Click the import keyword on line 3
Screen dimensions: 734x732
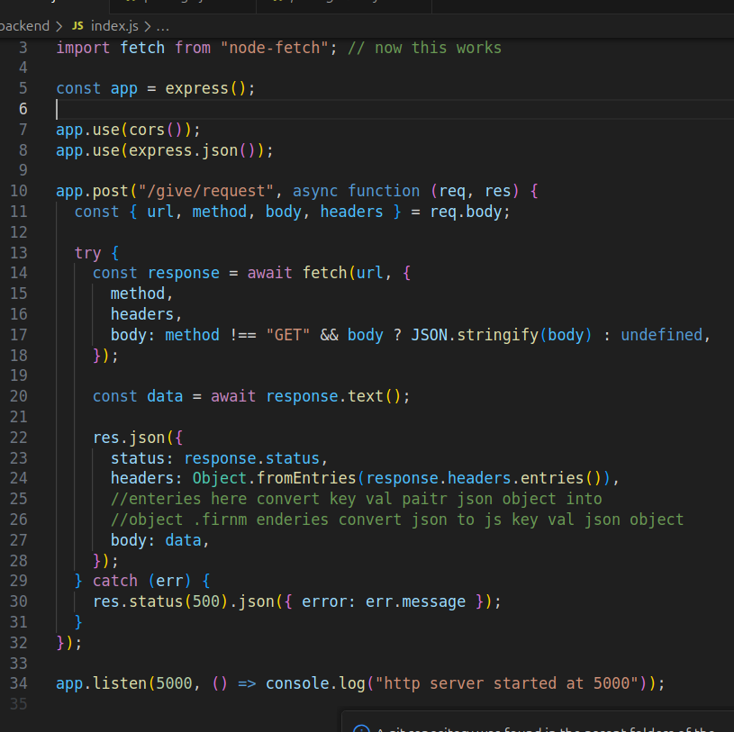coord(83,48)
